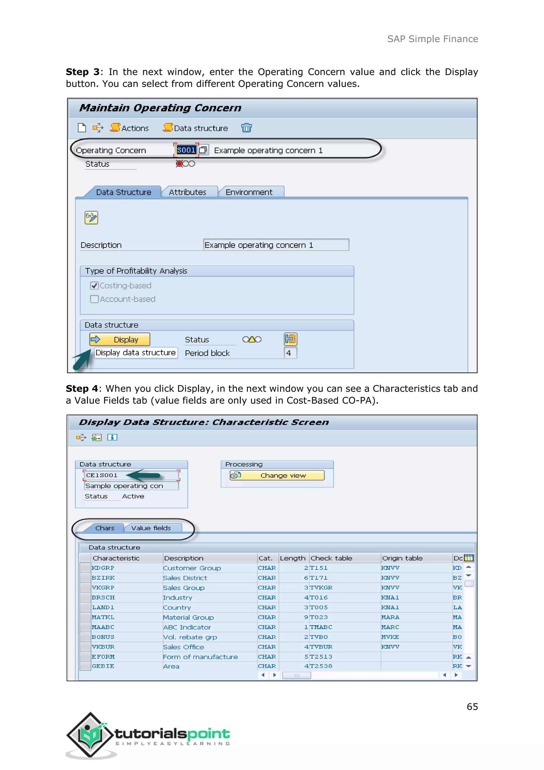Open the Data structure toolbar button

(195, 128)
